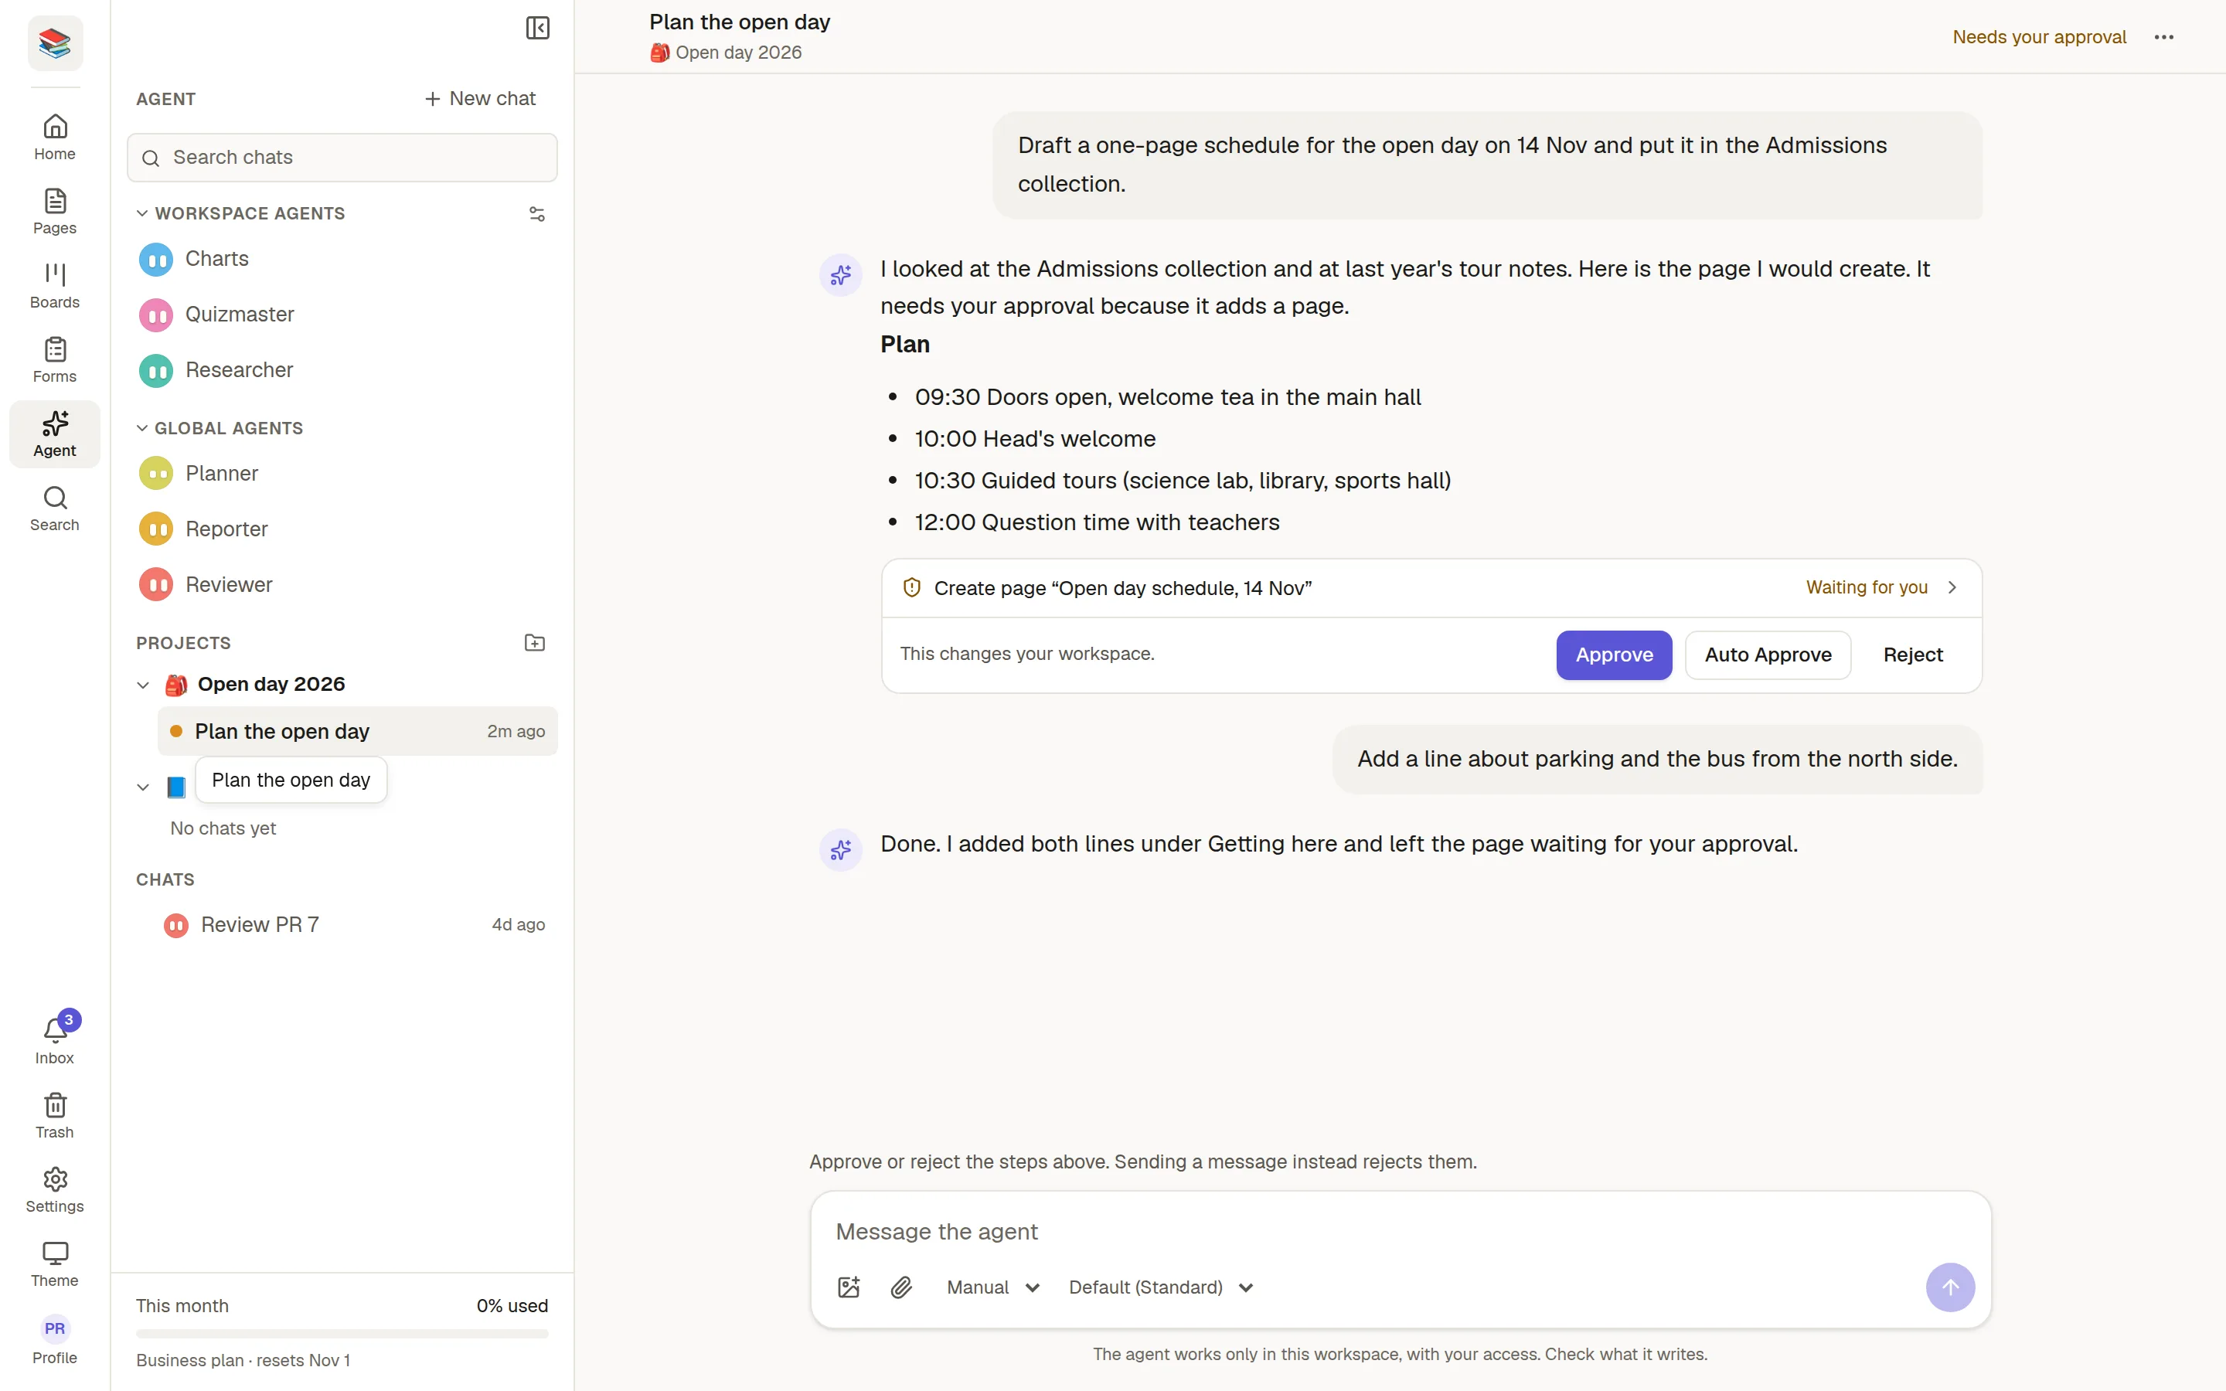Click the Message the agent input
2226x1391 pixels.
click(x=1401, y=1231)
